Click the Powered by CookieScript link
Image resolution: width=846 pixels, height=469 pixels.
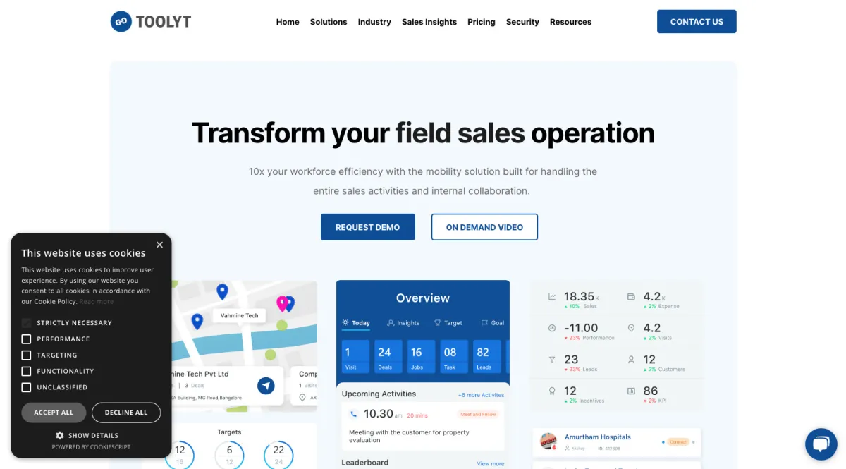tap(91, 447)
